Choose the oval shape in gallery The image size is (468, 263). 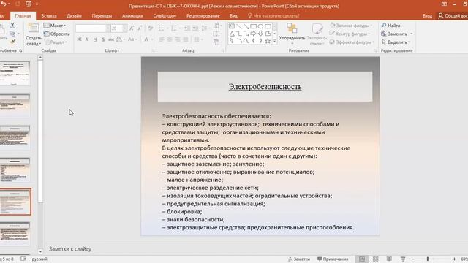tap(260, 26)
